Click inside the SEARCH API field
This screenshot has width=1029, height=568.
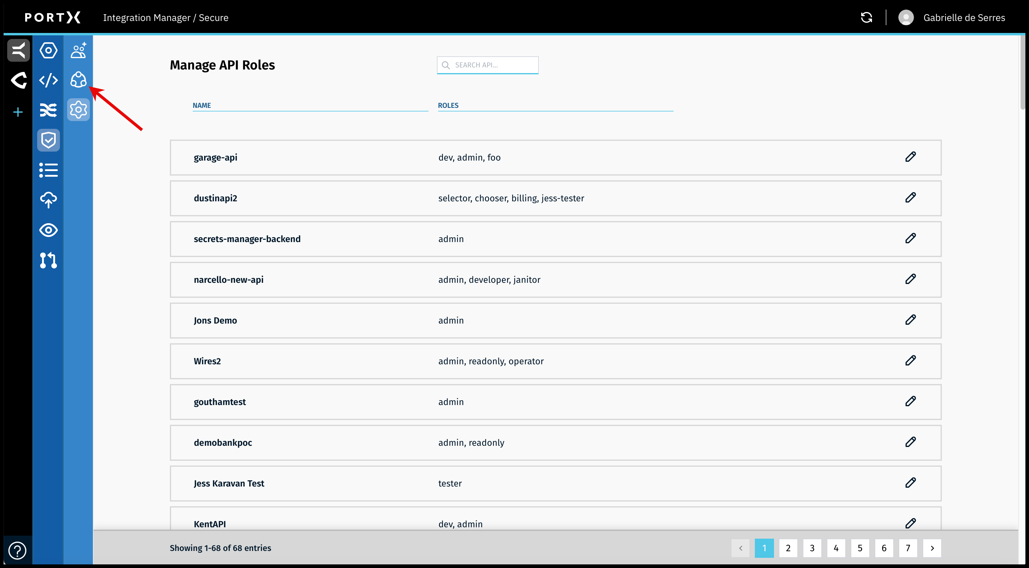487,65
